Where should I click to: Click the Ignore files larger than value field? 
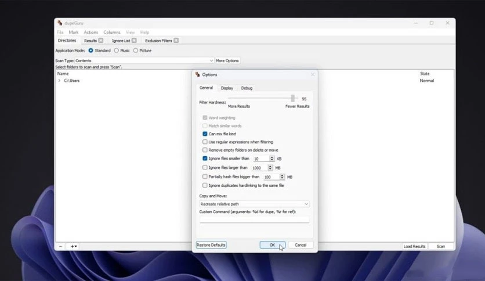[x=259, y=167]
